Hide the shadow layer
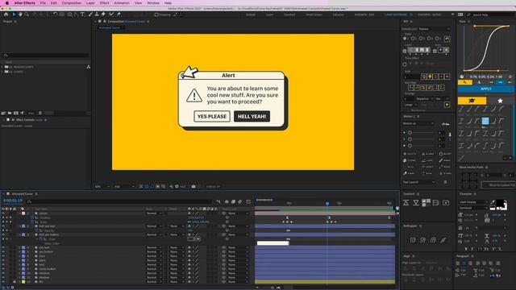516x290 pixels. coord(3,277)
